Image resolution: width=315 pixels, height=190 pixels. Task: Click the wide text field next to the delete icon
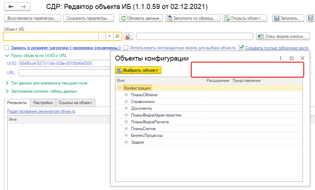click(x=194, y=36)
